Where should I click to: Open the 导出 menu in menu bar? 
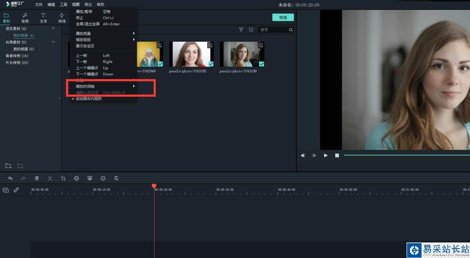click(88, 5)
